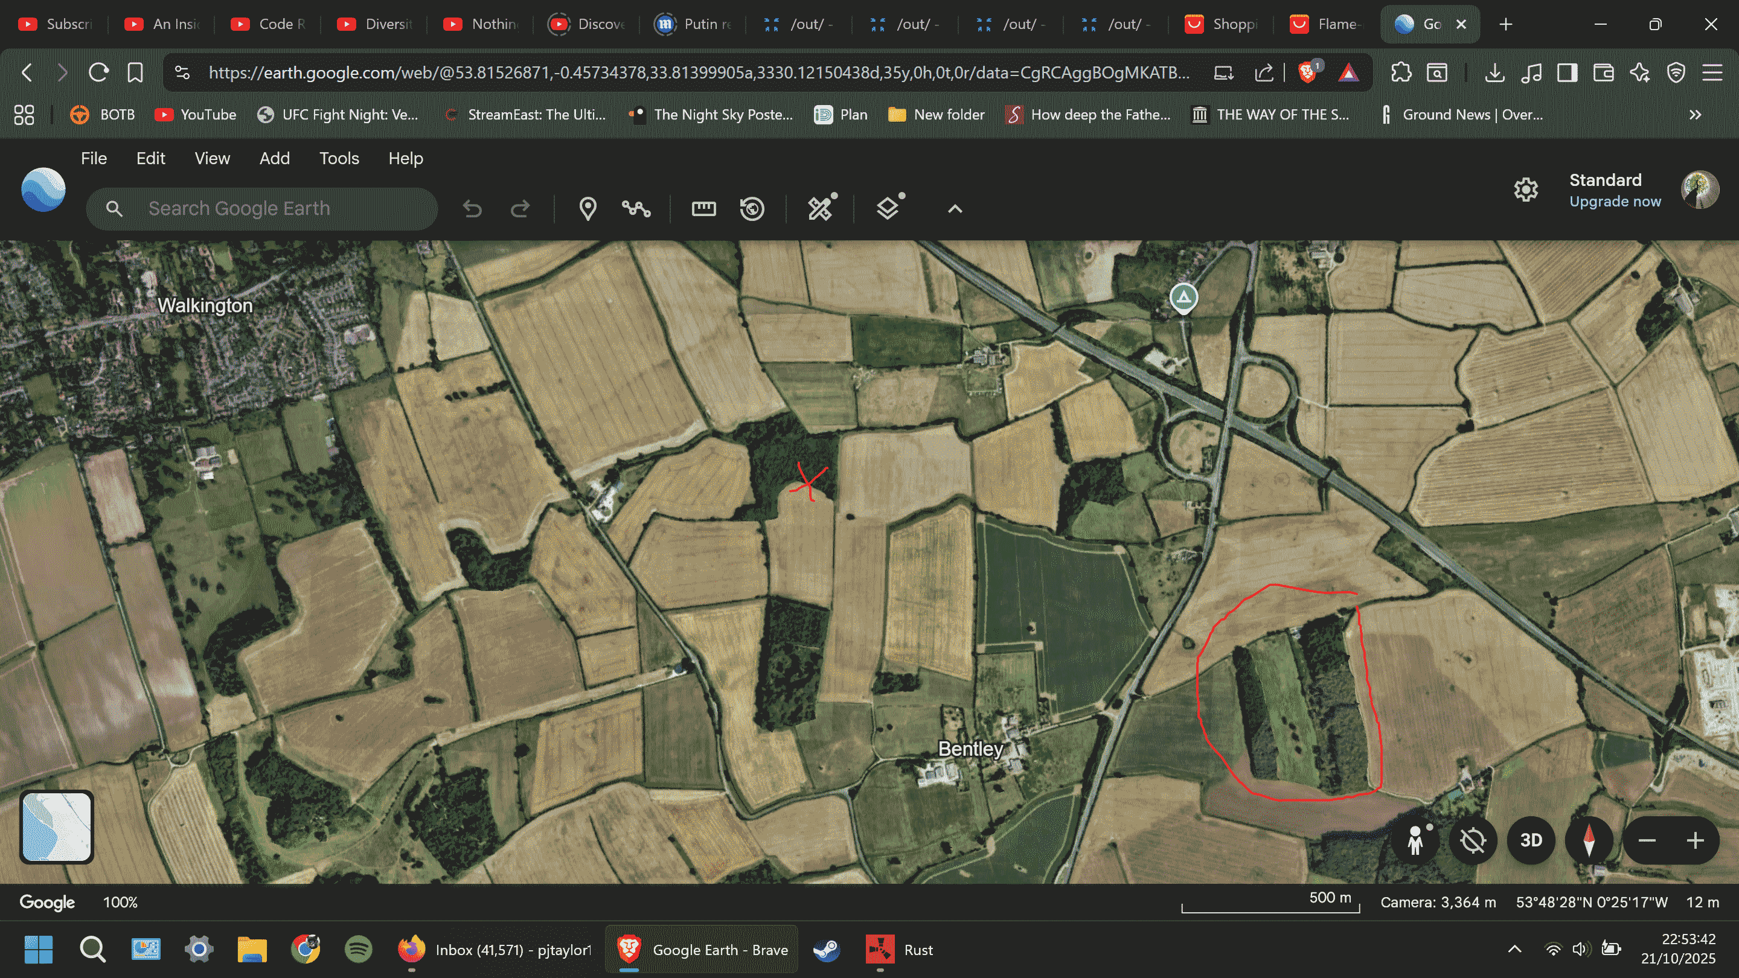
Task: Show hidden system tray icons
Action: coord(1514,950)
